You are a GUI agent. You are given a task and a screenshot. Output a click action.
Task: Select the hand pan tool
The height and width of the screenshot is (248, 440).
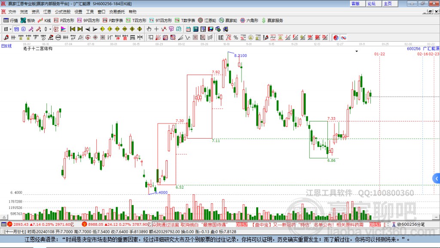[149, 29]
